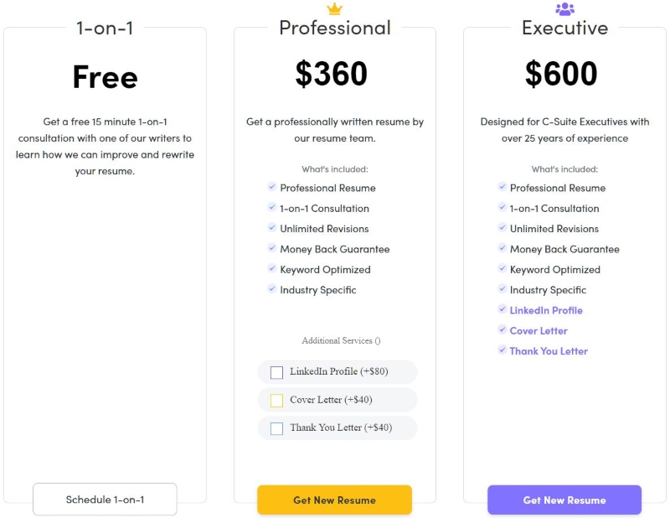Viewport: 670px width, 518px height.
Task: Check the Thank You Letter (+$40) box
Action: (276, 428)
